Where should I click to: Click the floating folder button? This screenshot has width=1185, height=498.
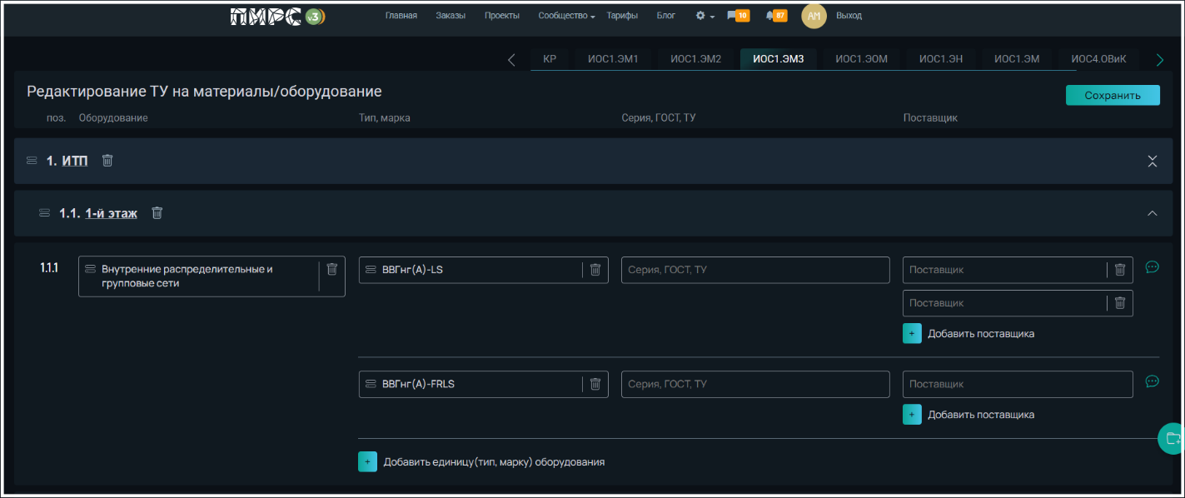[1172, 438]
